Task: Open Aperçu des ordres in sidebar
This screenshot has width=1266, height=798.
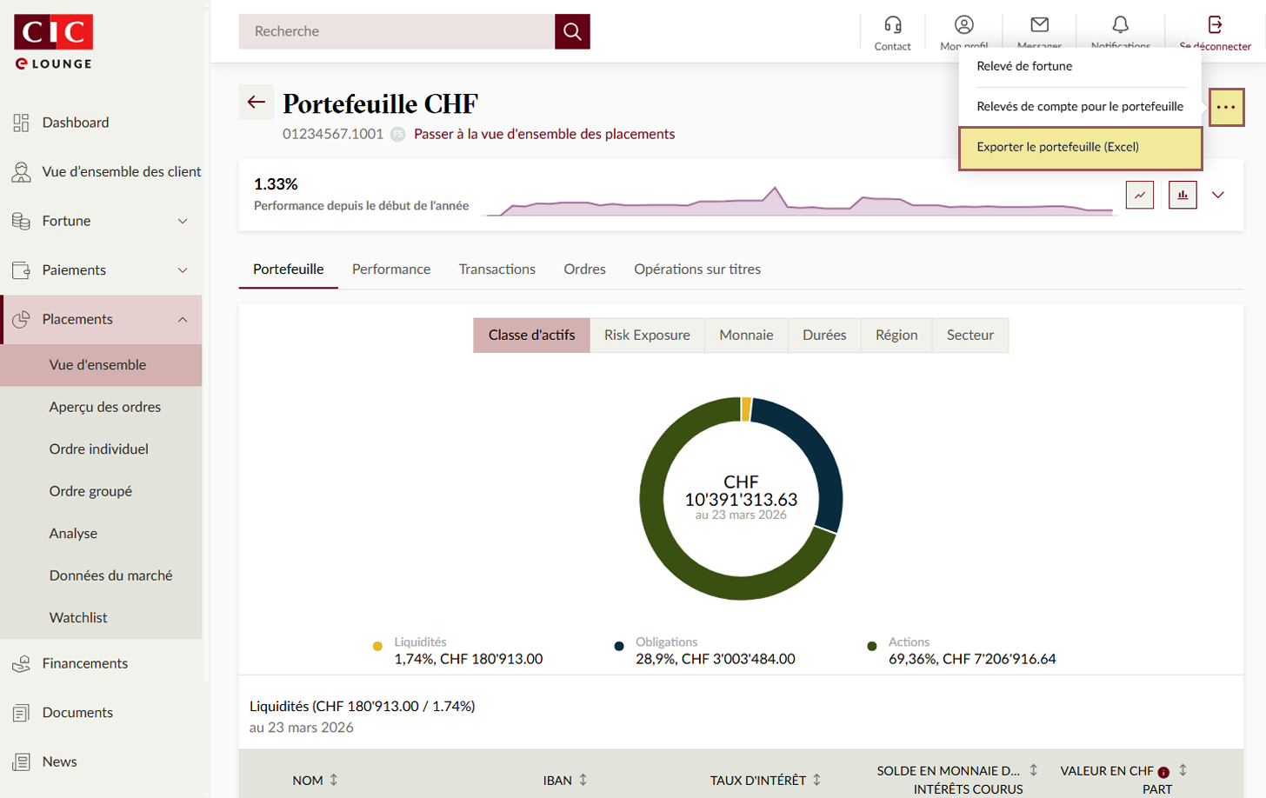Action: 105,407
